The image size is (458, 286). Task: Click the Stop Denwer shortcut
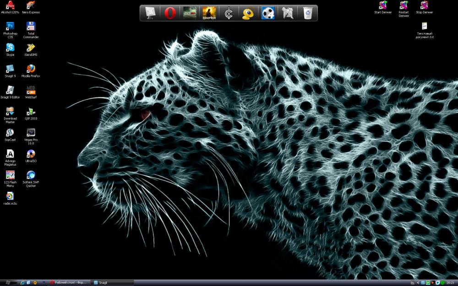[x=425, y=6]
